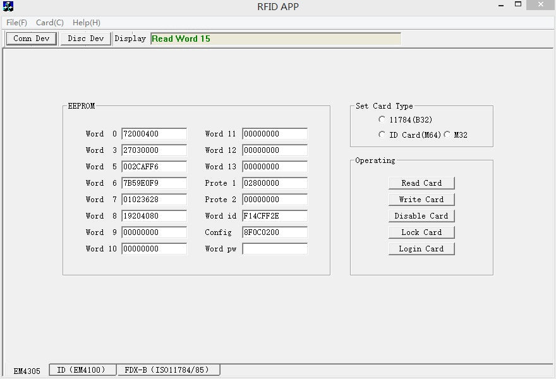This screenshot has height=379, width=556.
Task: Select the ID Card(M64) radio button
Action: pos(382,135)
